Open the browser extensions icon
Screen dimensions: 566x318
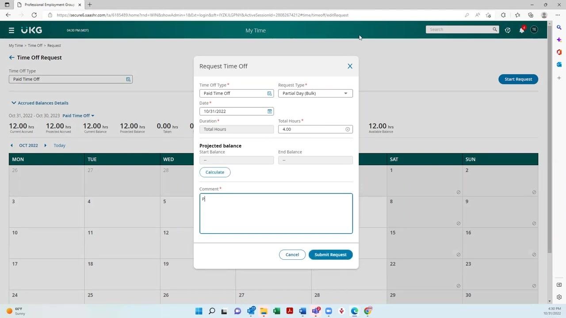point(503,15)
